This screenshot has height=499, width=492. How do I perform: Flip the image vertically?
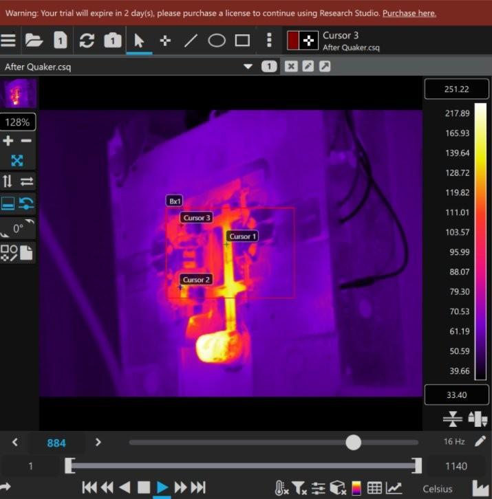pyautogui.click(x=7, y=181)
